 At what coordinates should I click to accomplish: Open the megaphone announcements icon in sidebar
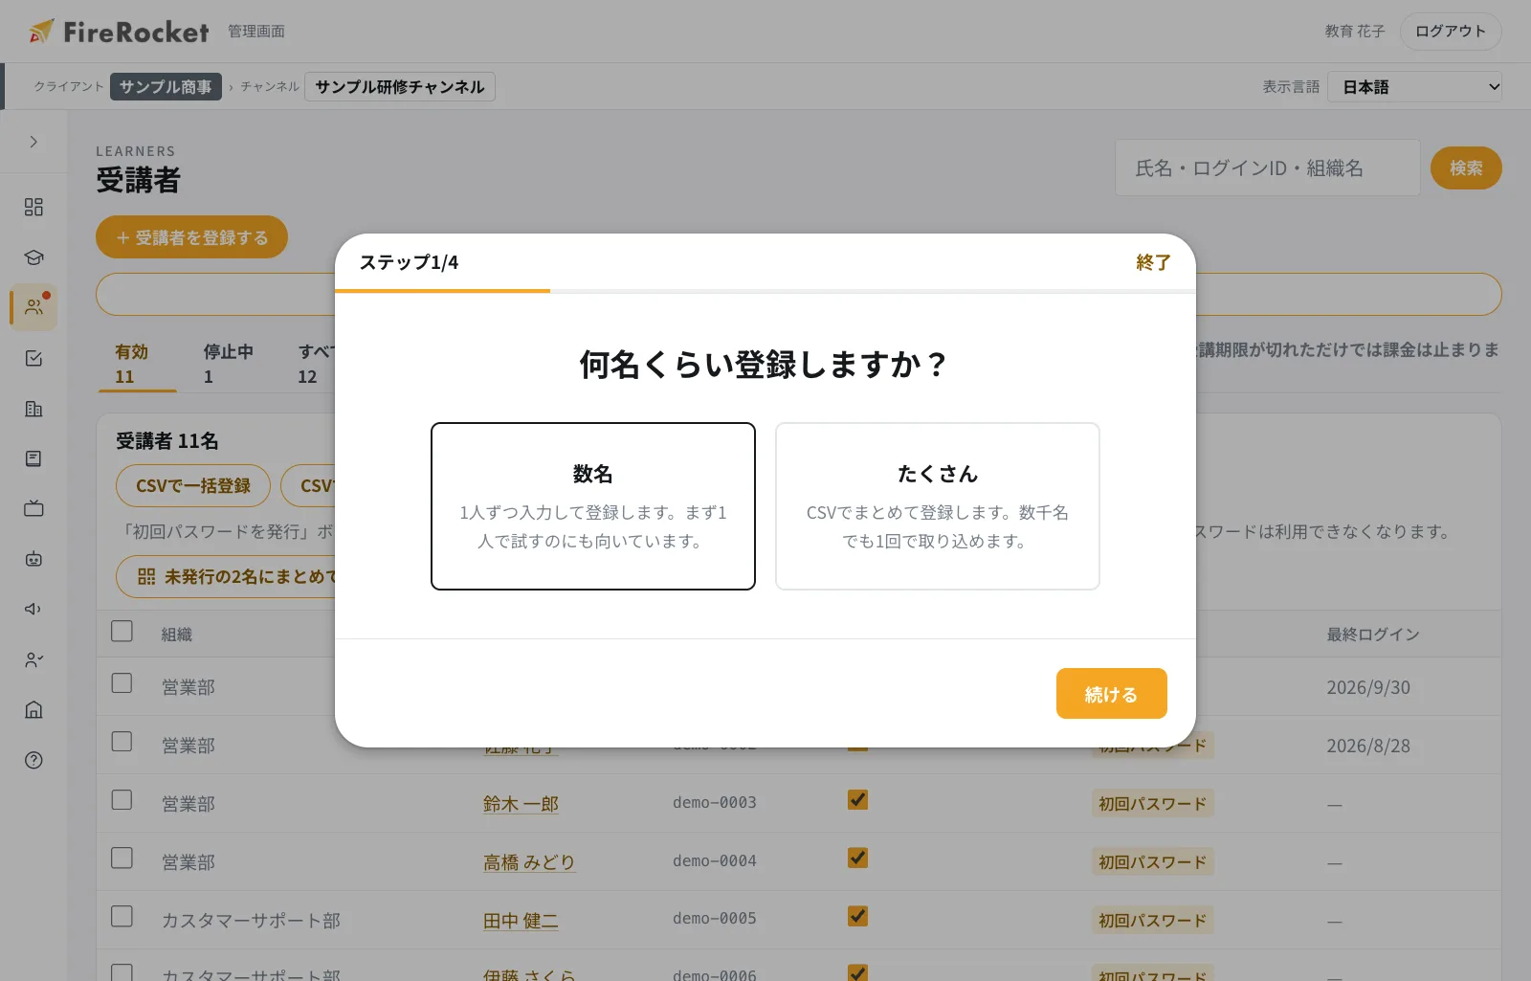pyautogui.click(x=33, y=609)
